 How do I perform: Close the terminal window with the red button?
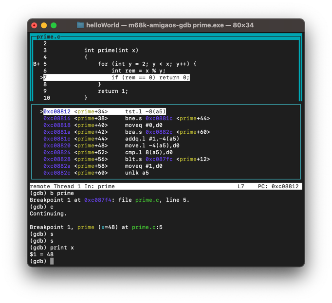click(x=34, y=25)
